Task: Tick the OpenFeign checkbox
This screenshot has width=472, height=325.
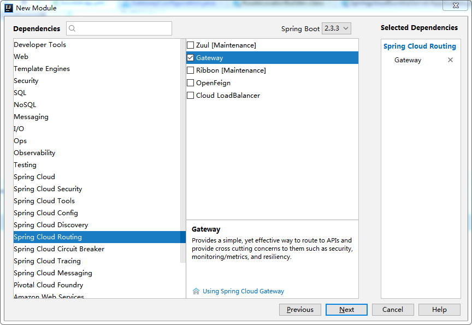Action: (x=190, y=83)
